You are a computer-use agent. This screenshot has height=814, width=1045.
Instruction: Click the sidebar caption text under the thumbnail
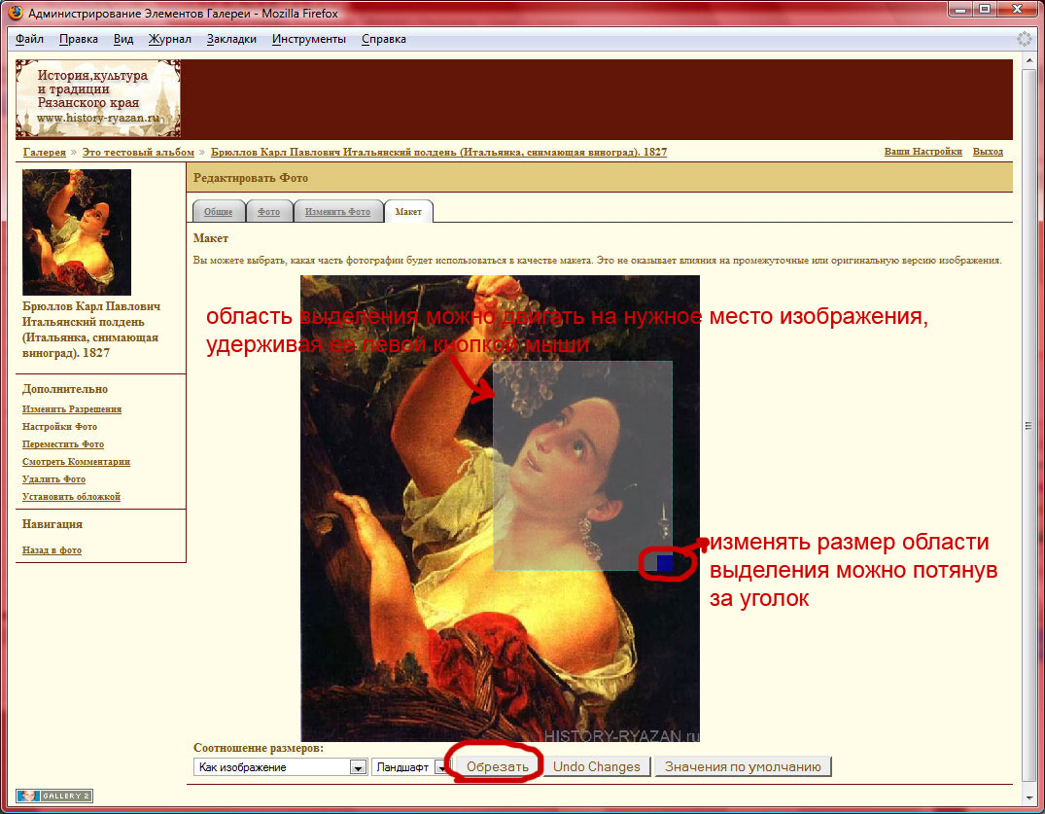[x=91, y=330]
